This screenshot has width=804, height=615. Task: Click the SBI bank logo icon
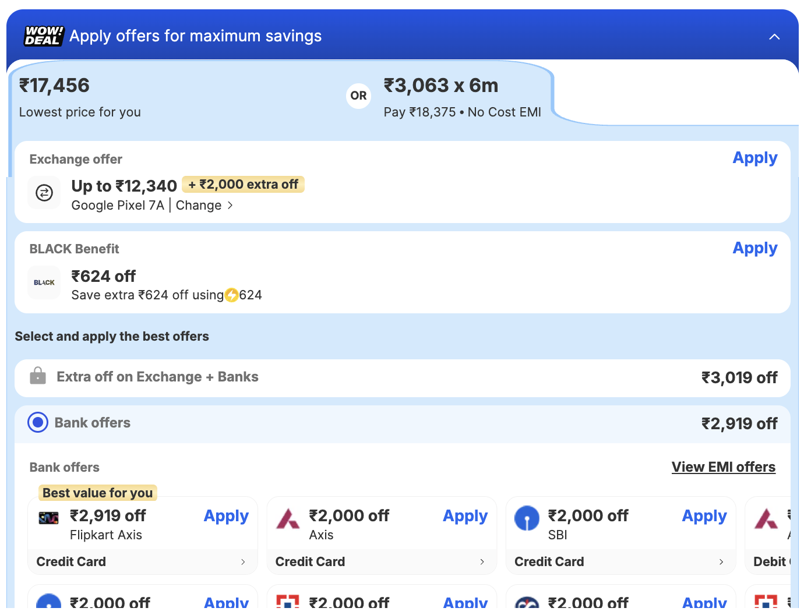[x=527, y=518]
